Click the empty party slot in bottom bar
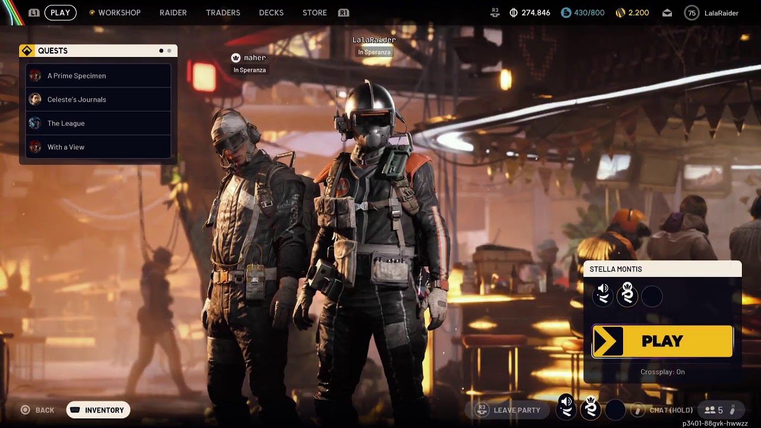This screenshot has width=761, height=428. click(x=615, y=410)
